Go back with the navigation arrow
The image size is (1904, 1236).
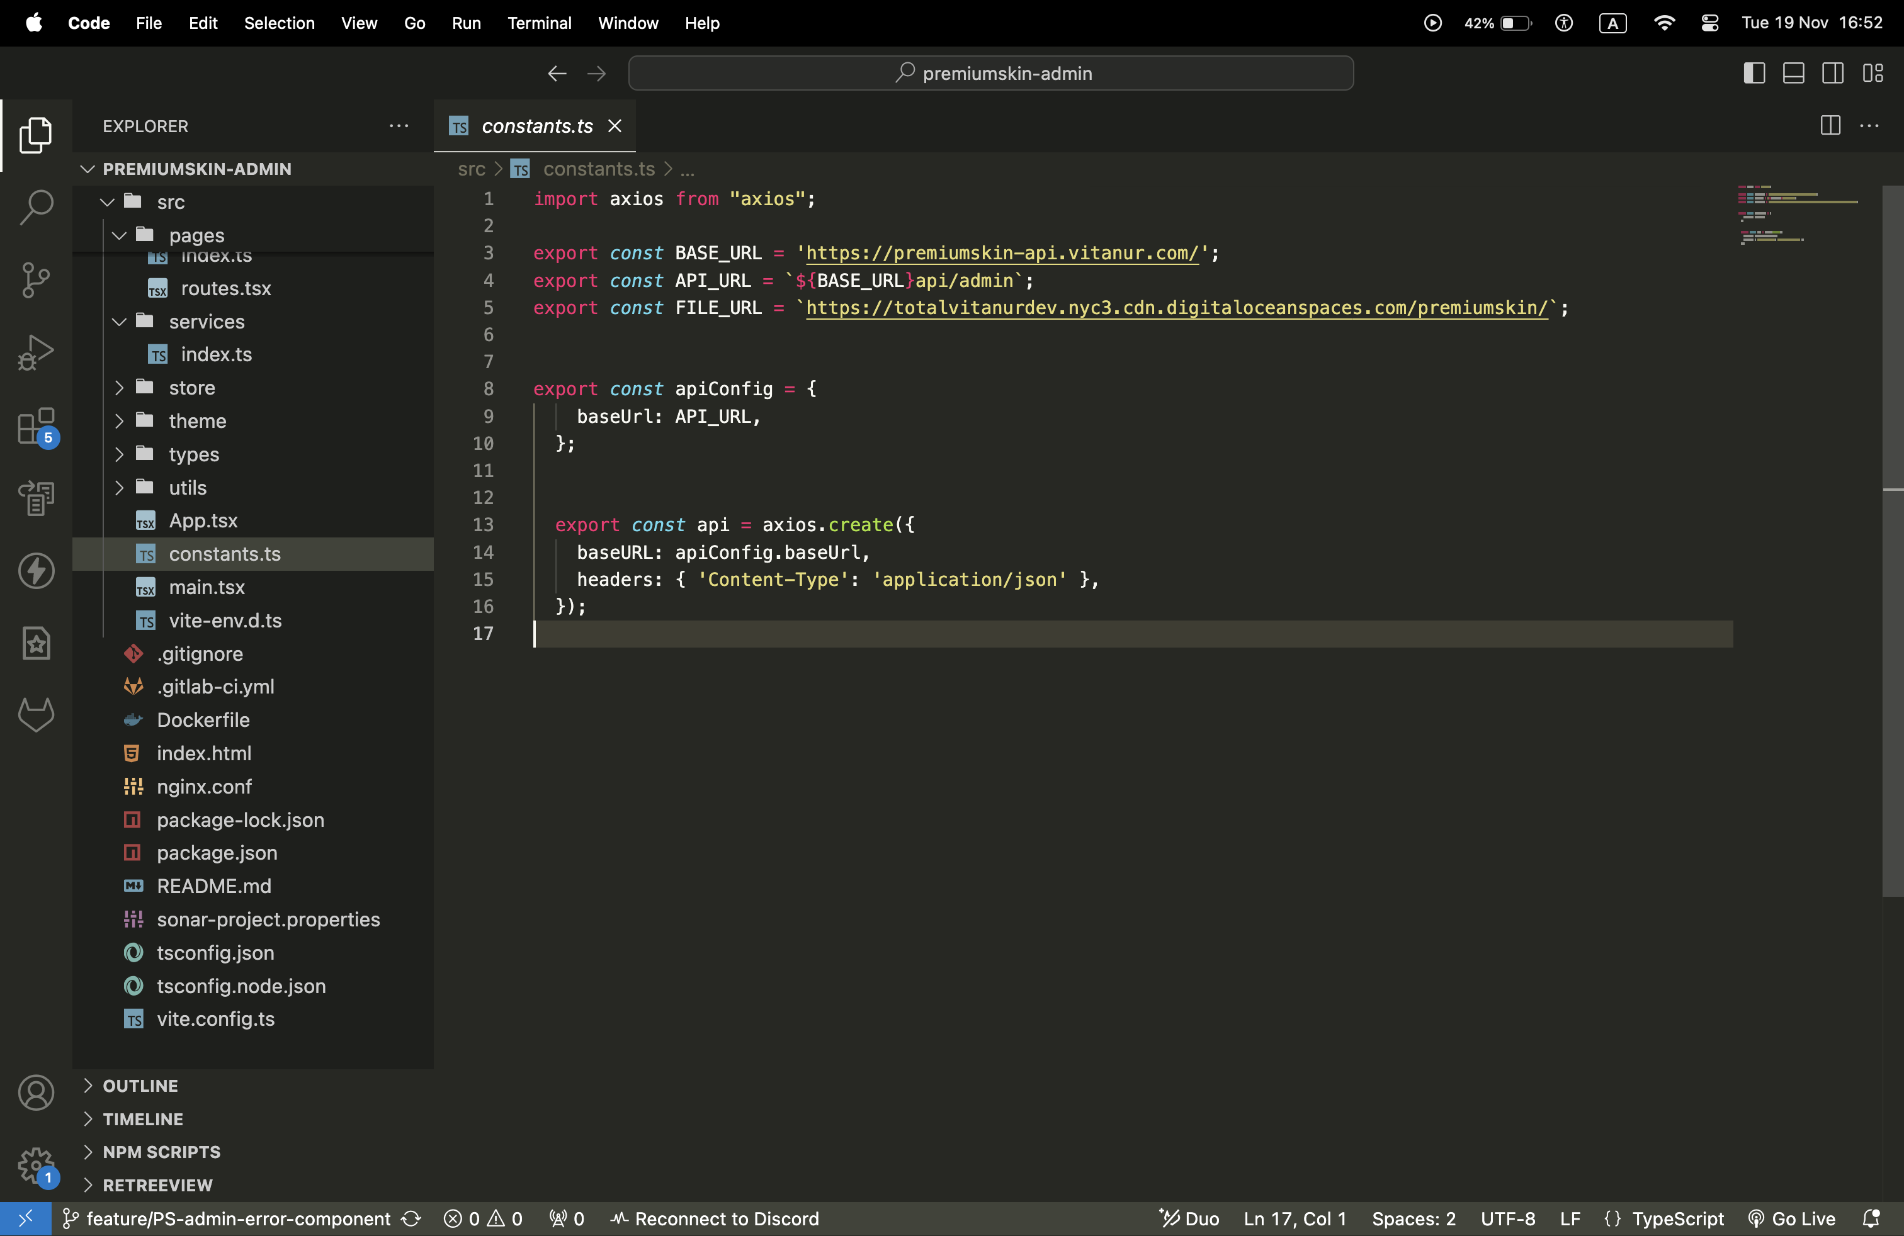tap(557, 74)
